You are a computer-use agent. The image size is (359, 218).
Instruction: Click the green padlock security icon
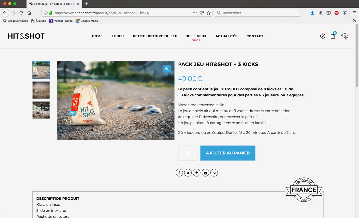(51, 13)
